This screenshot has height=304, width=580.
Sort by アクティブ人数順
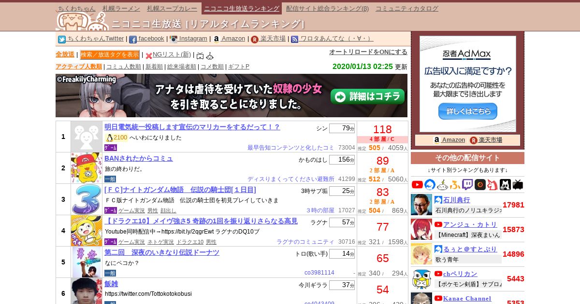click(x=79, y=67)
